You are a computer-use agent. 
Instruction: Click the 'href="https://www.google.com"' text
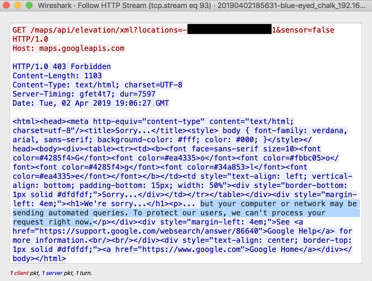click(180, 249)
